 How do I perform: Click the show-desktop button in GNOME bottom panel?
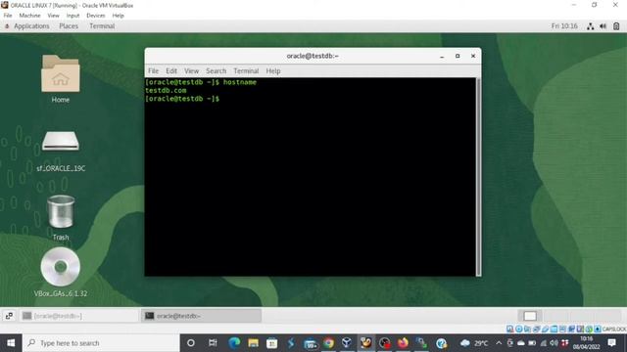point(9,316)
